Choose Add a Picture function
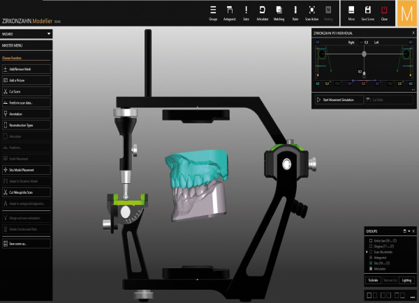Screen dimensions: 419x303 [x=27, y=80]
